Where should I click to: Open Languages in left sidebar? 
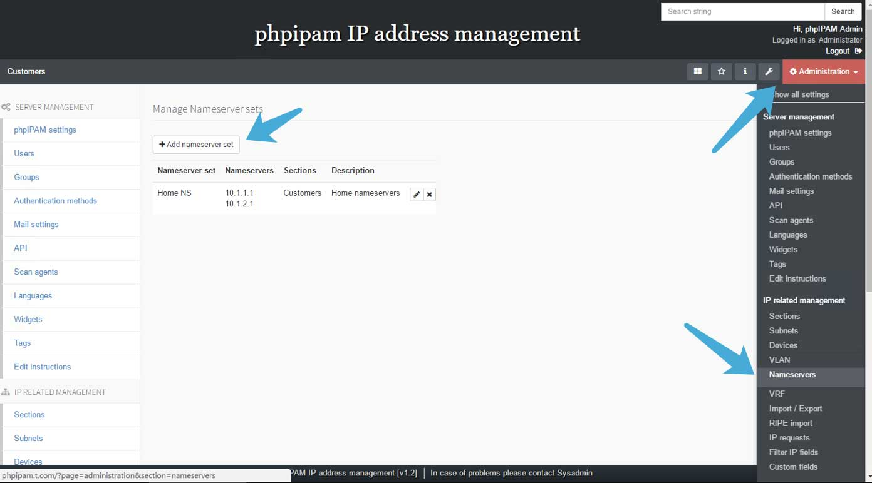[33, 296]
